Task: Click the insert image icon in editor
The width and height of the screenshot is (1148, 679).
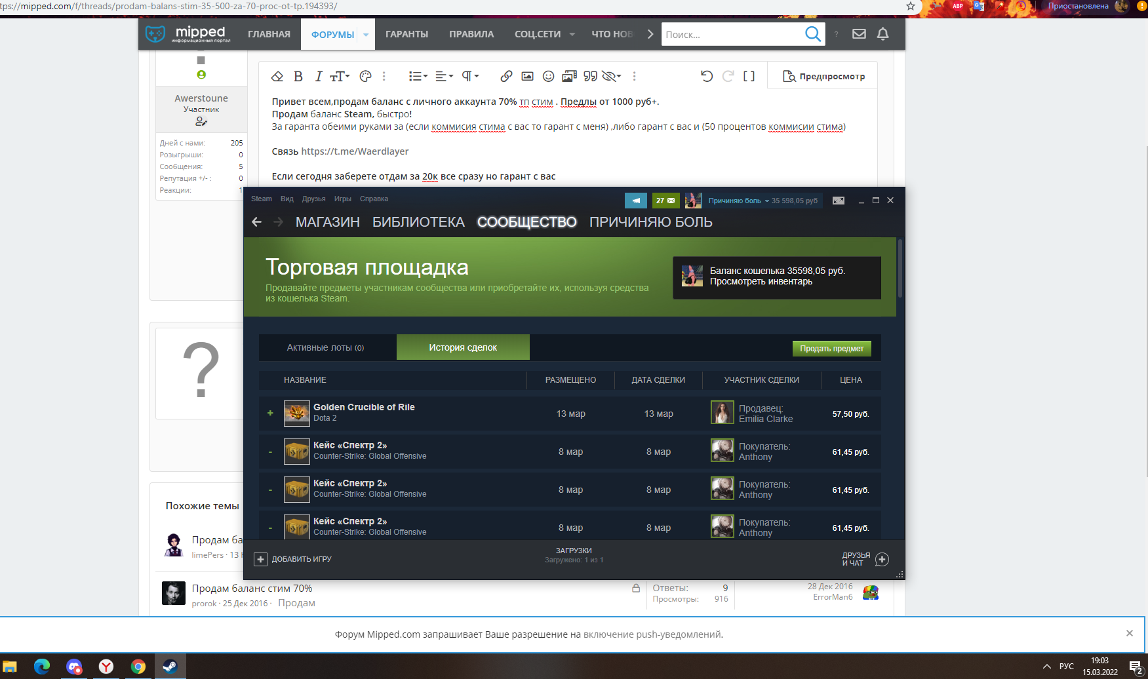Action: [x=527, y=77]
